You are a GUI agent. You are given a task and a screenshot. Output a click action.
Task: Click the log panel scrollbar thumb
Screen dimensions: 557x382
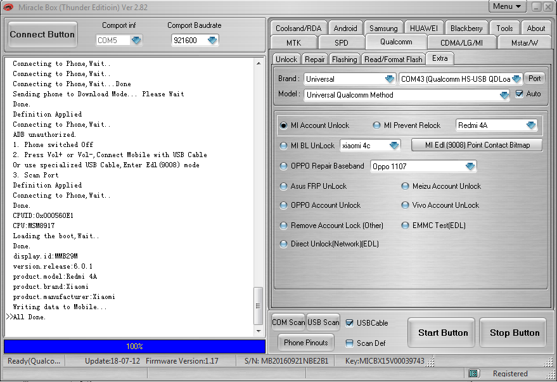[x=259, y=306]
